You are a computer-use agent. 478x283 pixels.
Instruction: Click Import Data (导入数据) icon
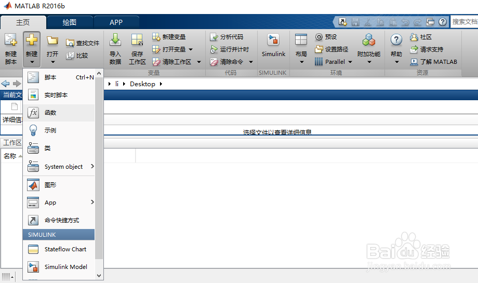(115, 40)
